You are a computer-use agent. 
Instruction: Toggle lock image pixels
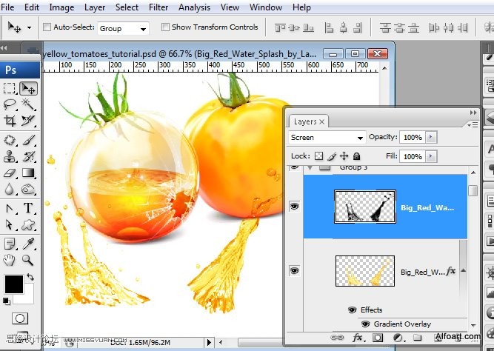[332, 156]
